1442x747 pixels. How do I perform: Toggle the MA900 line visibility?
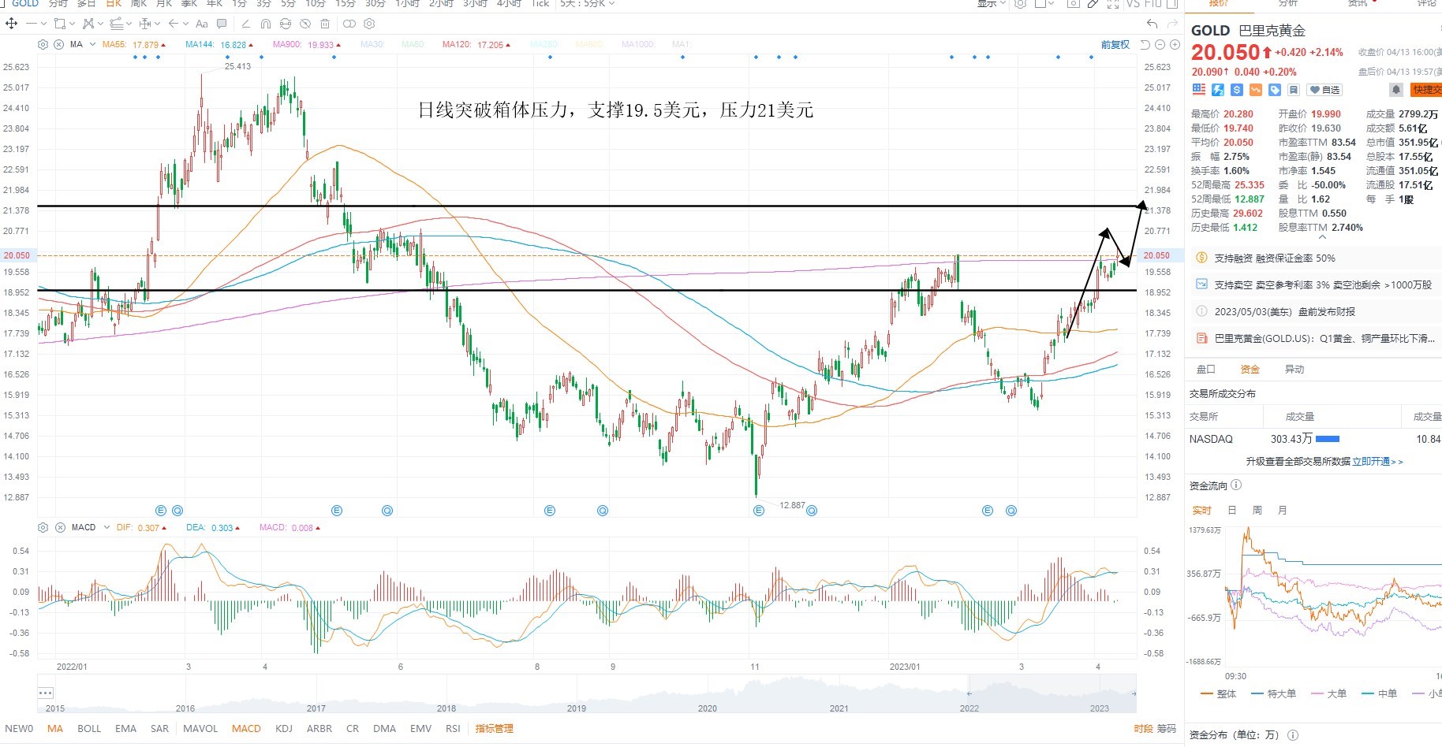pyautogui.click(x=307, y=44)
